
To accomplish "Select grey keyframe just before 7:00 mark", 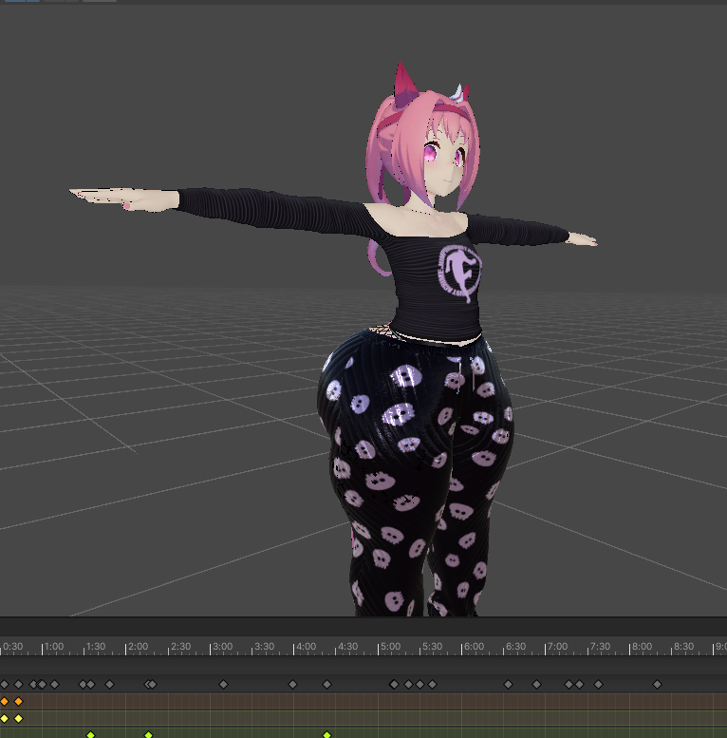I will pos(536,684).
